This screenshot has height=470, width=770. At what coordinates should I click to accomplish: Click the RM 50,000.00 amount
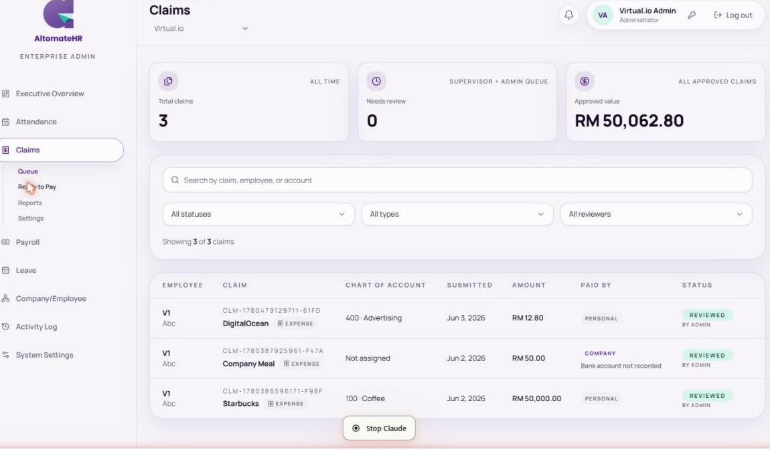(536, 398)
